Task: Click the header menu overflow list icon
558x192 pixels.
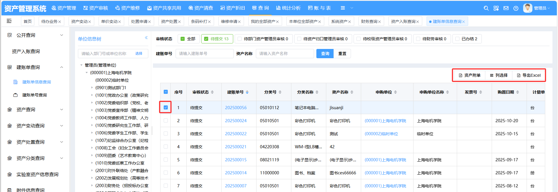Action: [x=343, y=8]
